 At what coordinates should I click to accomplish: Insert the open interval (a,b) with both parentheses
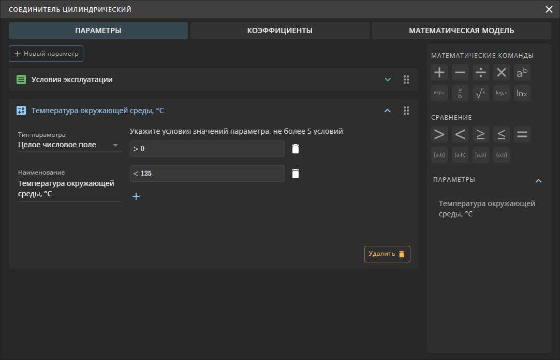tap(460, 155)
